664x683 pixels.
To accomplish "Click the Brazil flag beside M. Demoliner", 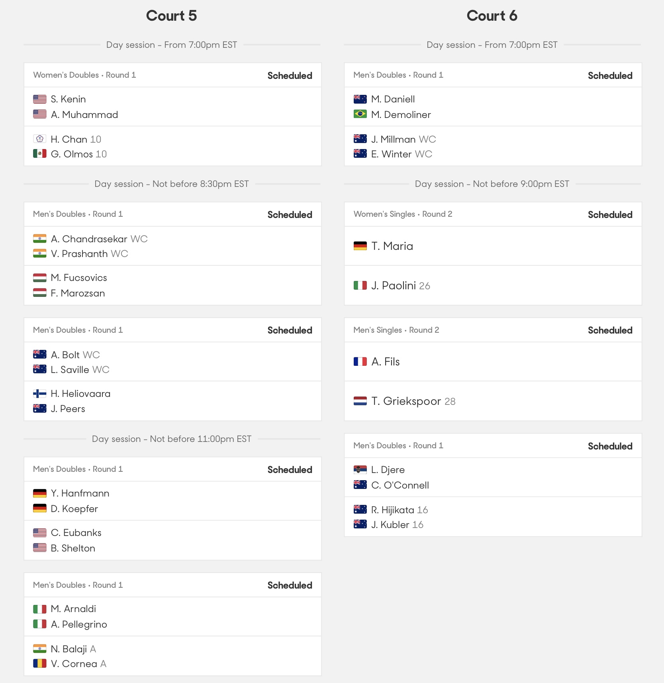I will coord(360,114).
